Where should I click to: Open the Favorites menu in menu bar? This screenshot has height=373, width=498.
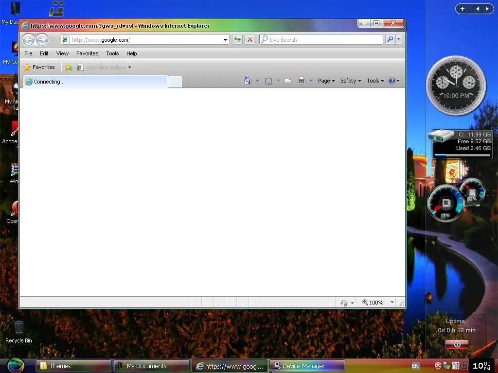pos(88,53)
